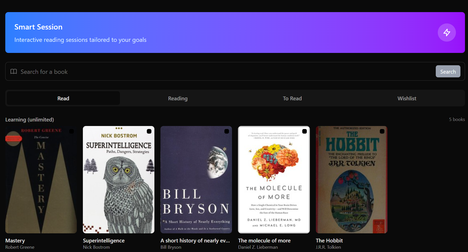Switch to the Reading tab
Image resolution: width=468 pixels, height=252 pixels.
178,98
